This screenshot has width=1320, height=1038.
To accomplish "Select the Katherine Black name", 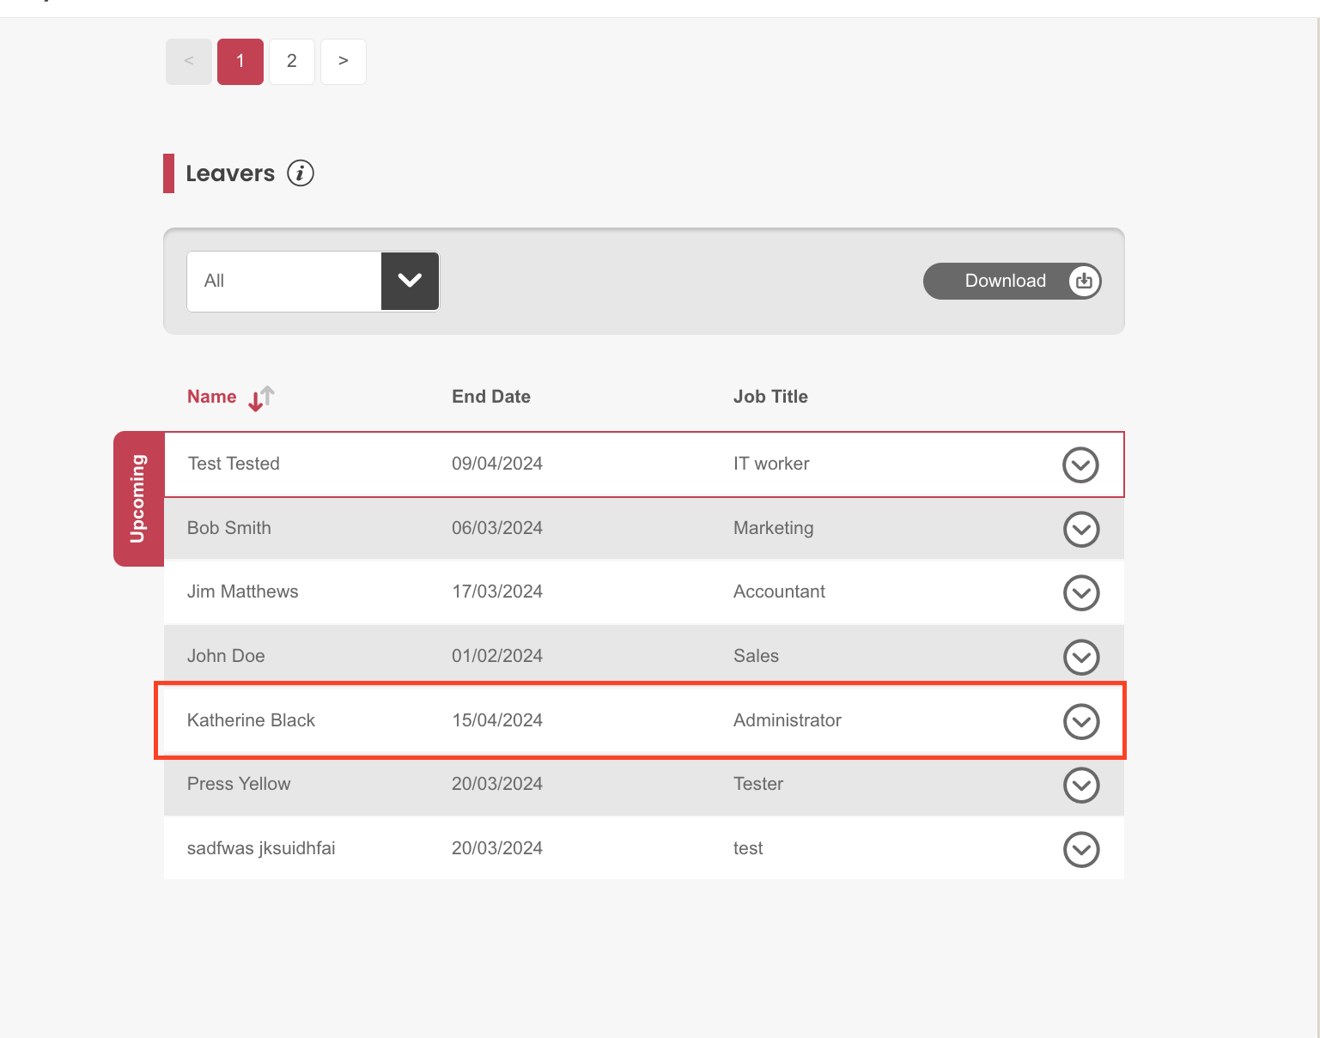I will (251, 720).
